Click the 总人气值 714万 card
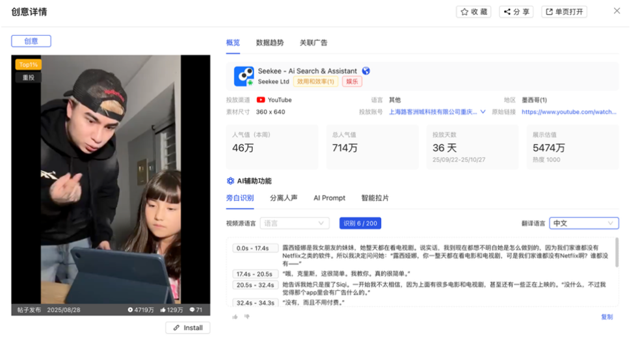Screen dimensions: 636x339 click(x=373, y=147)
